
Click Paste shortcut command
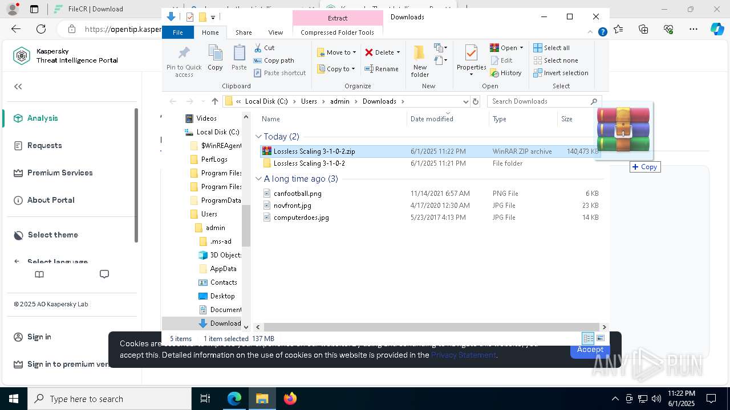coord(280,73)
